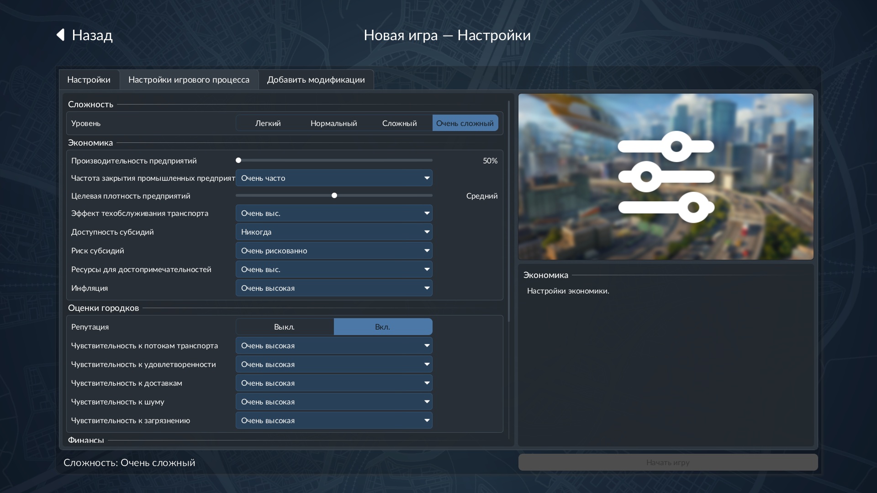Screen dimensions: 877x493
Task: Click the Оценки городков section header
Action: 103,308
